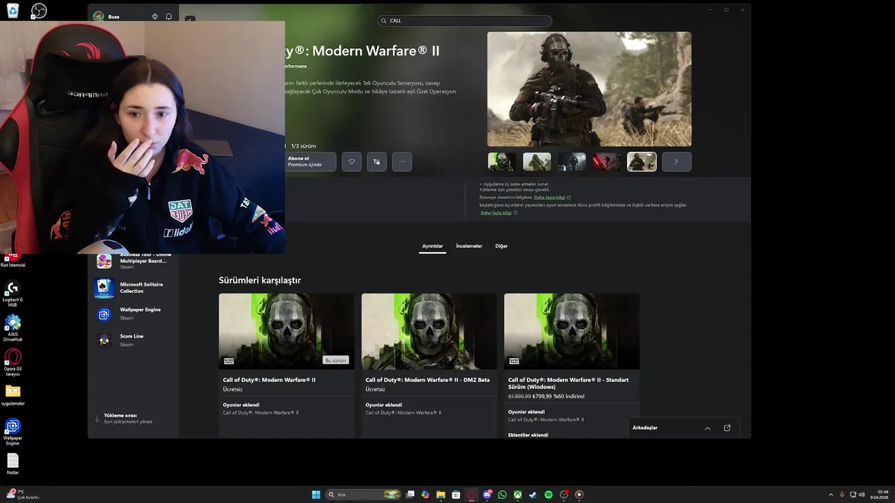895x503 pixels.
Task: Launch Copilot from the taskbar
Action: (426, 495)
